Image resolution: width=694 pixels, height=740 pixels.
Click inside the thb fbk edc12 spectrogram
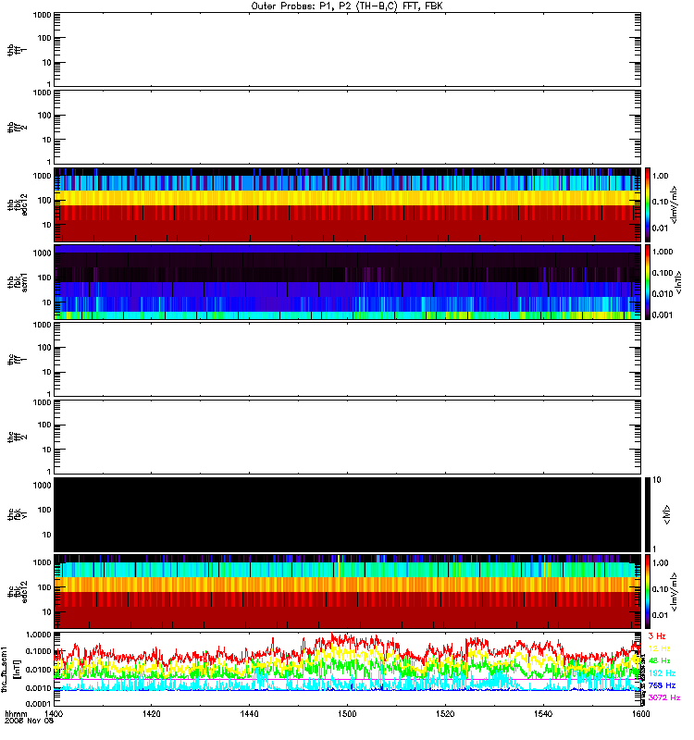pyautogui.click(x=347, y=204)
